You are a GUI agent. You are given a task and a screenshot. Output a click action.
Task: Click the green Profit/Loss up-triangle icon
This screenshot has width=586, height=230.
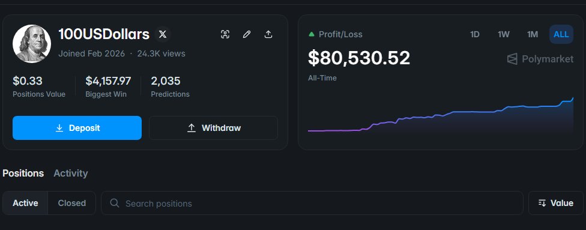click(311, 34)
